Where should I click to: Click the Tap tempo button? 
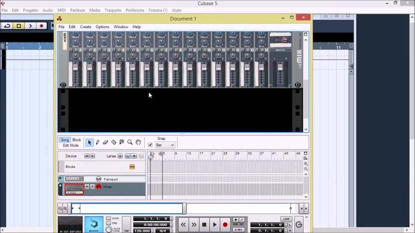[126, 225]
